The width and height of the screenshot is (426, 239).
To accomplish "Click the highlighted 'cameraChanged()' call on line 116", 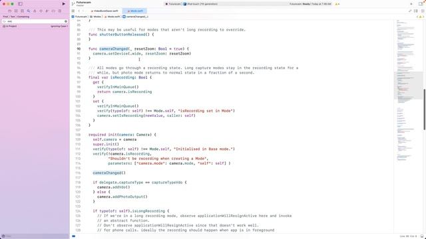I will click(109, 173).
